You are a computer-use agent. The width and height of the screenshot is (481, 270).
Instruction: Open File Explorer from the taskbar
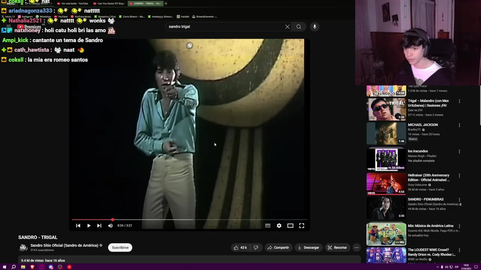point(23,267)
